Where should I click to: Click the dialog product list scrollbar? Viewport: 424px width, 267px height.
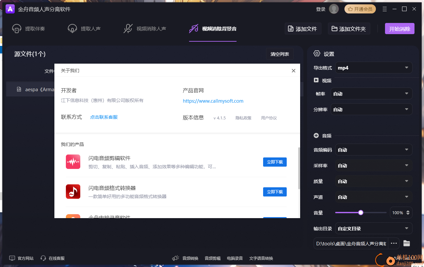tap(299, 168)
